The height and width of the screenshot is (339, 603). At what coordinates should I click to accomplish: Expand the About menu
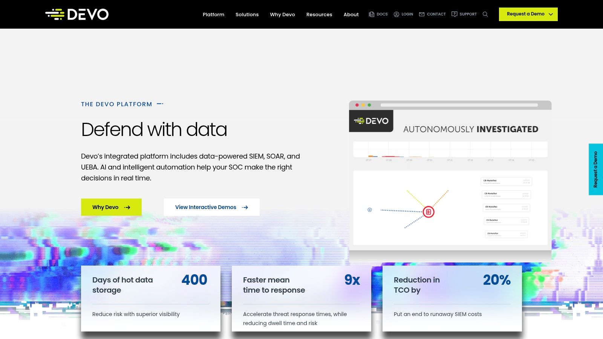coord(351,14)
